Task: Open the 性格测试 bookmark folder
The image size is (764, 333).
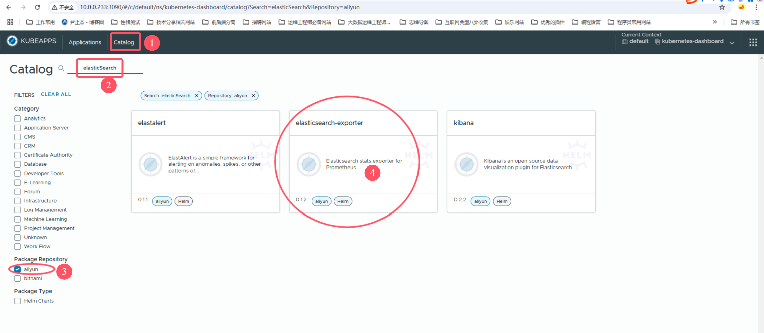Action: coord(125,22)
